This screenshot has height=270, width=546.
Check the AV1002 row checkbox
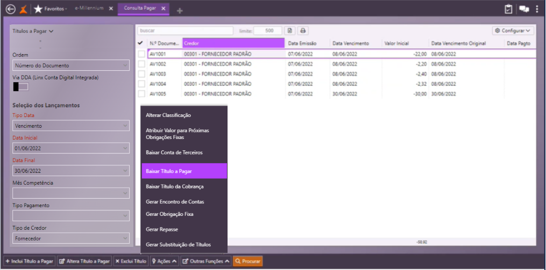point(141,64)
